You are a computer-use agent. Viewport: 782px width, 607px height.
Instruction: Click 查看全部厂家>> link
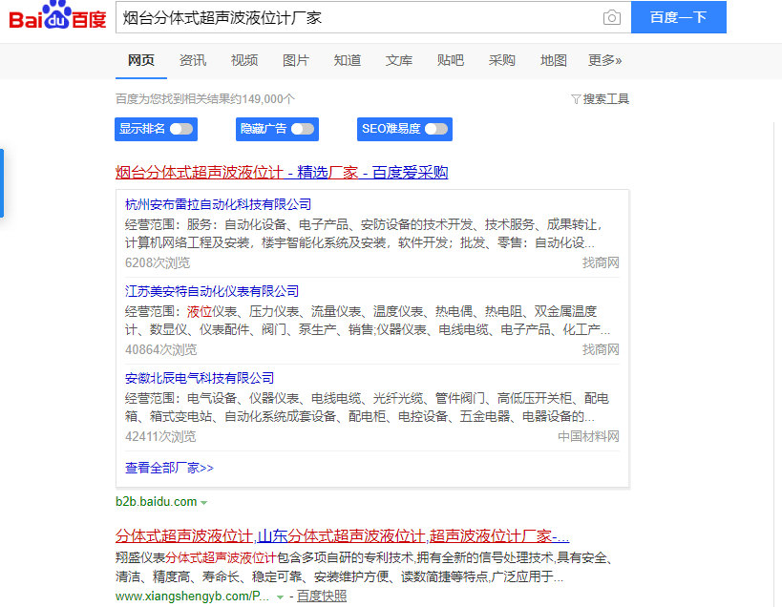169,468
